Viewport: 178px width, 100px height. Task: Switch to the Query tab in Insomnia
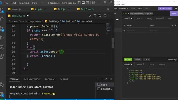150,19
